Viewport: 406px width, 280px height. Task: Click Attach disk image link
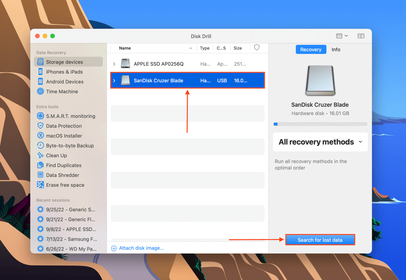coord(141,248)
